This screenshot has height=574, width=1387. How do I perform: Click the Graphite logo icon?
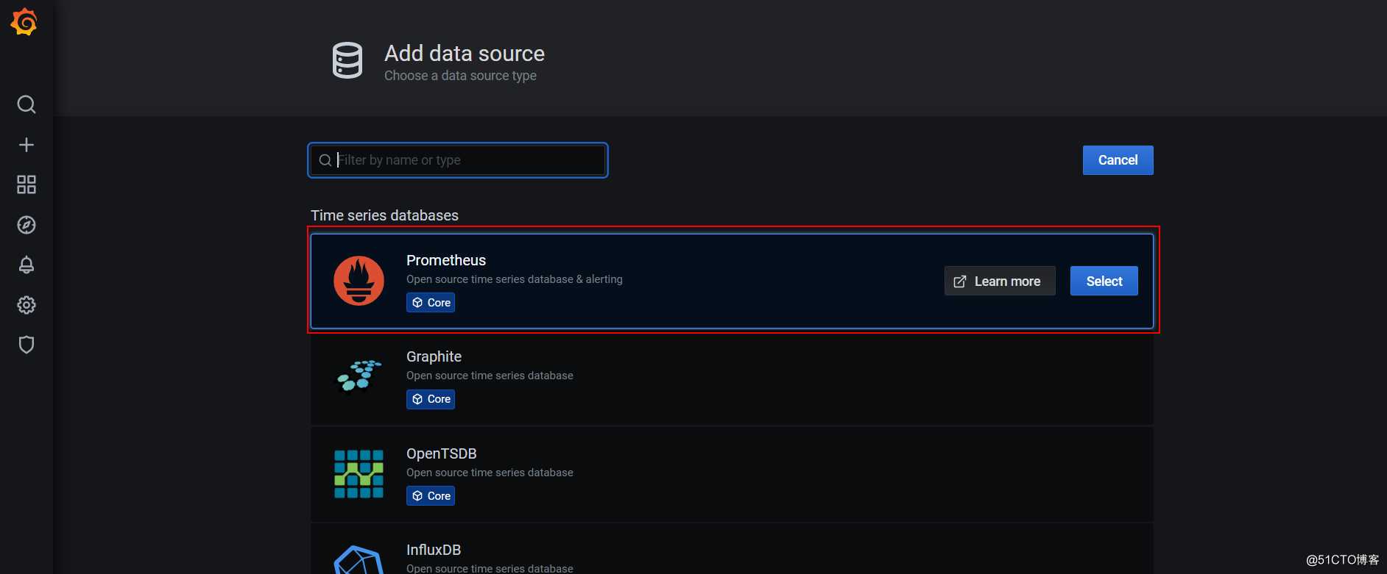(359, 376)
